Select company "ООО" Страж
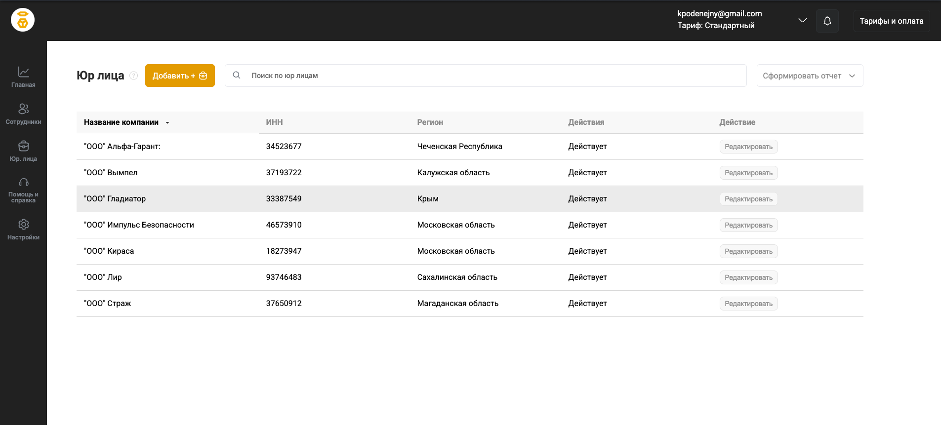The image size is (941, 425). (x=107, y=304)
